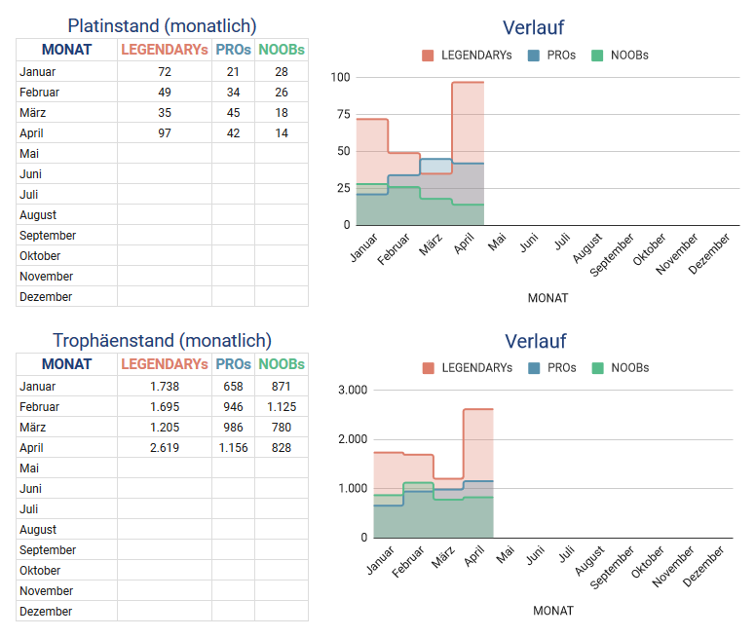Select the cell containing value 72
755x637 pixels.
coord(165,72)
